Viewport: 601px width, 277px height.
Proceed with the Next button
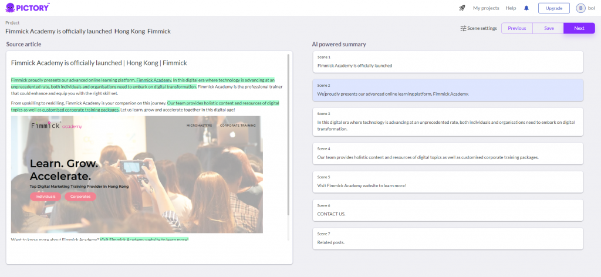click(x=579, y=28)
